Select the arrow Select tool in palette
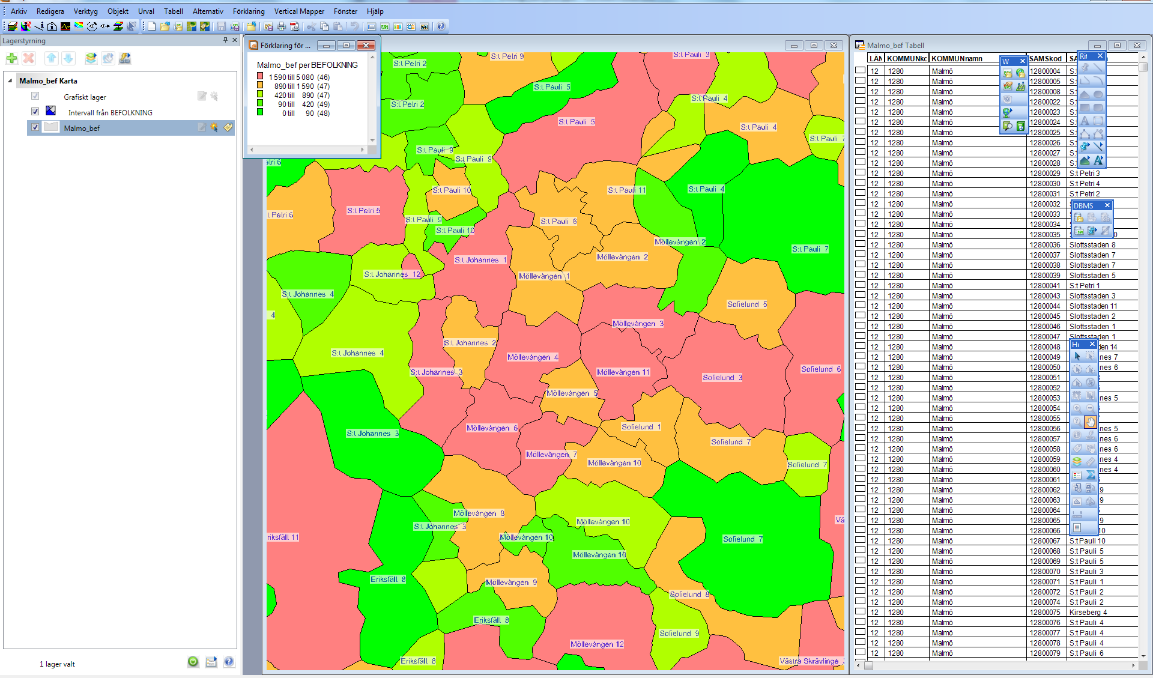This screenshot has width=1153, height=678. (1077, 356)
